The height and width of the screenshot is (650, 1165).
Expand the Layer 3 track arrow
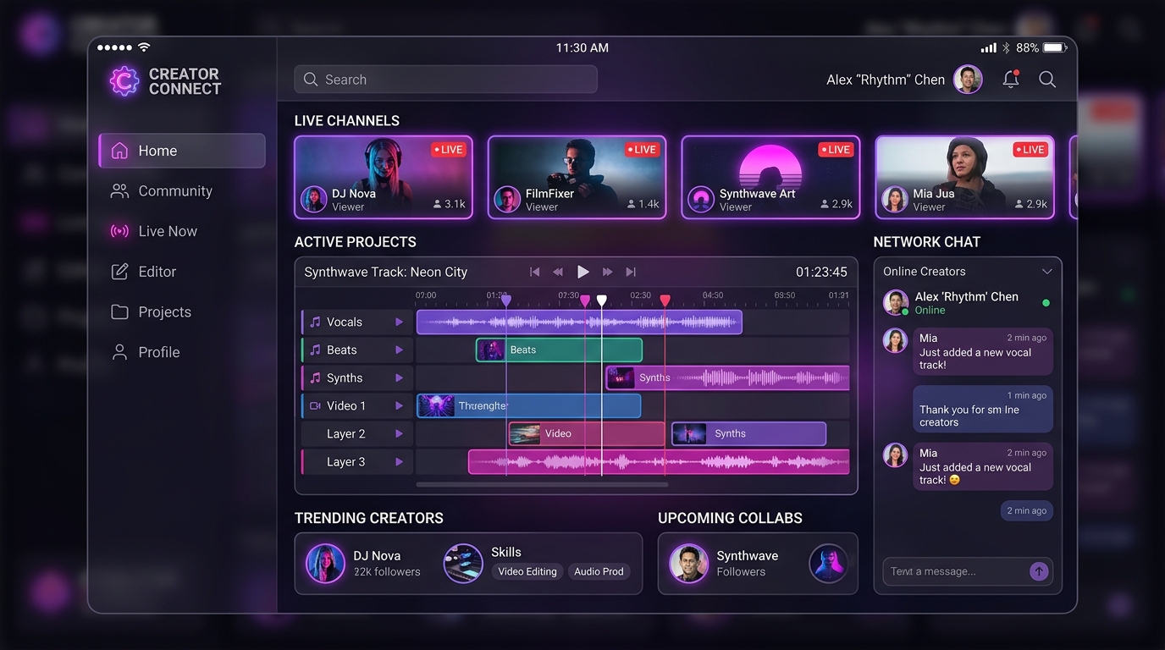pyautogui.click(x=399, y=461)
